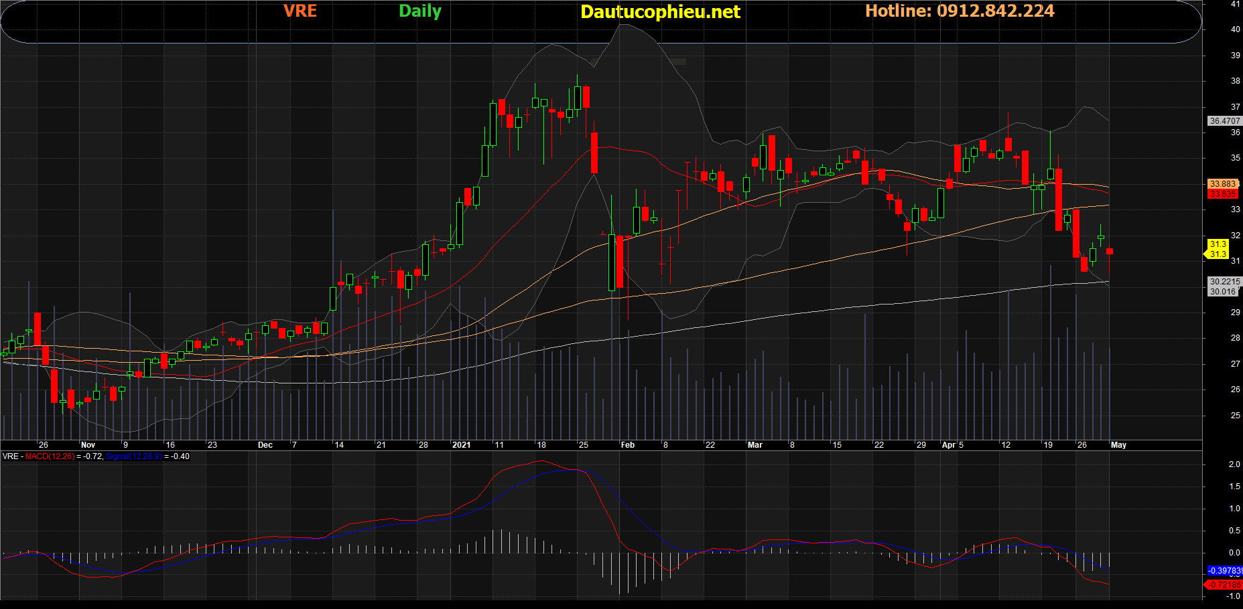Image resolution: width=1243 pixels, height=609 pixels.
Task: Click the 30.016 price label
Action: point(1223,292)
